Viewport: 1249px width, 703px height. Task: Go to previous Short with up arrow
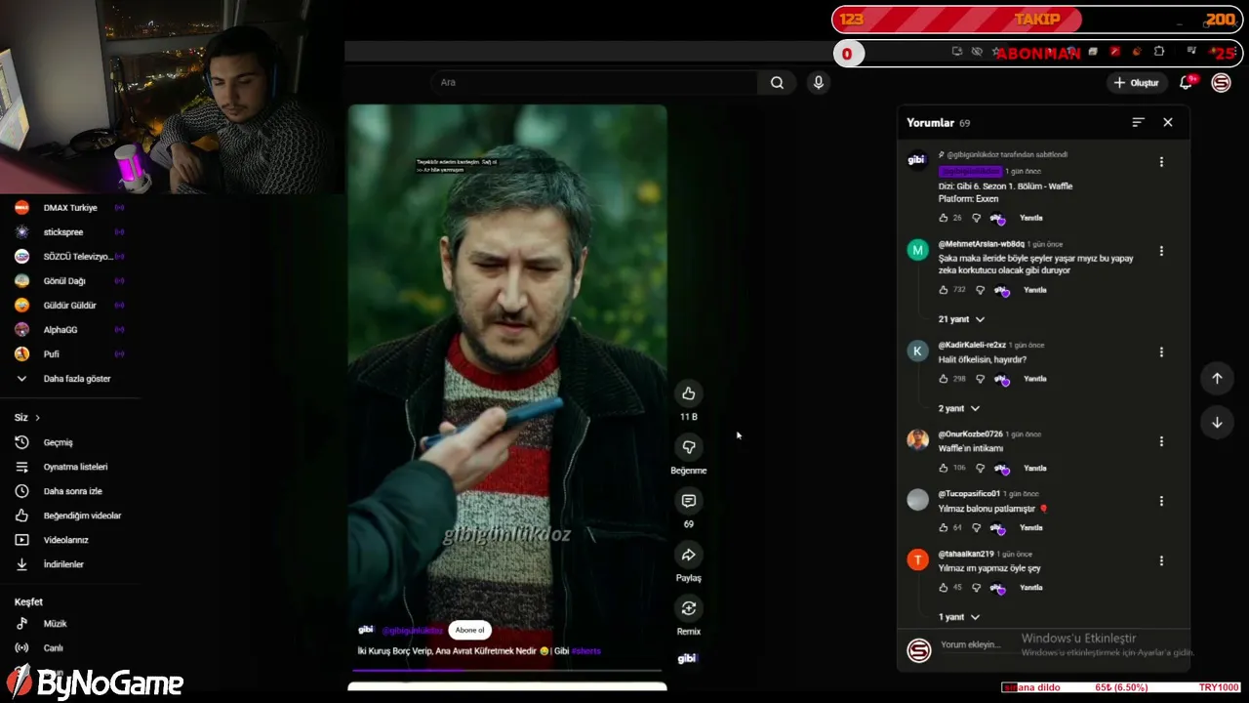pyautogui.click(x=1217, y=379)
